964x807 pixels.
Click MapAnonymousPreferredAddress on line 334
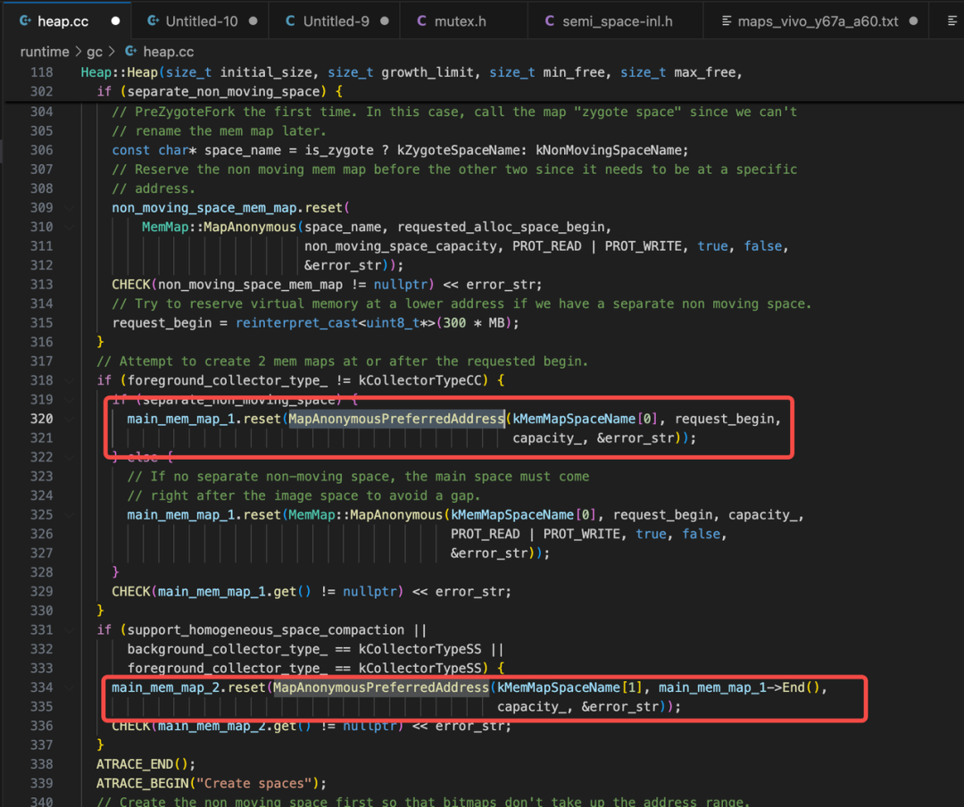[x=381, y=687]
